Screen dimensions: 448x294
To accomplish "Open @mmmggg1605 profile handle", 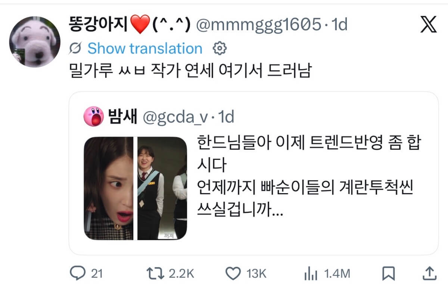I will coord(258,25).
